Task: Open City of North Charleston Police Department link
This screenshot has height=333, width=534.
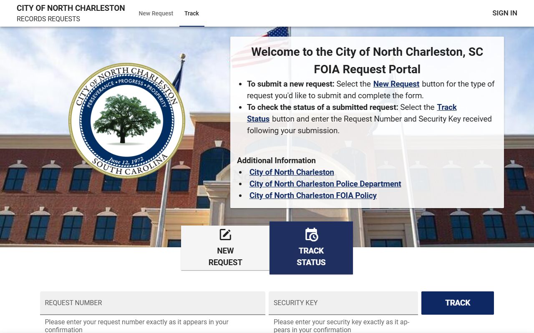Action: click(325, 184)
